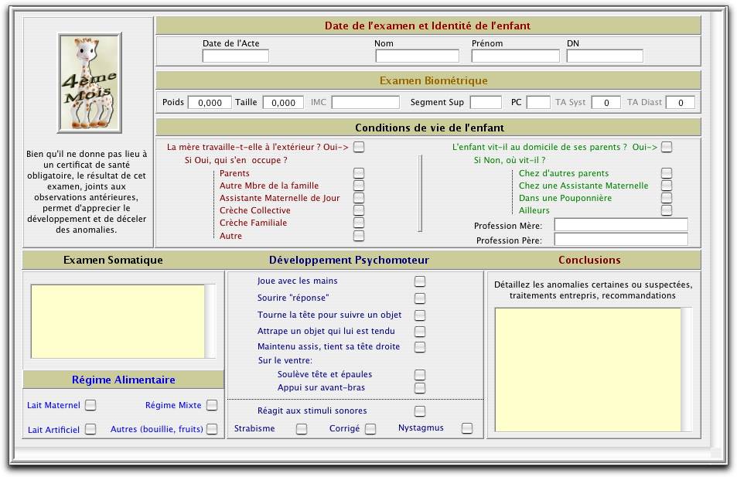
Task: Click the Segment Sup field
Action: 486,103
